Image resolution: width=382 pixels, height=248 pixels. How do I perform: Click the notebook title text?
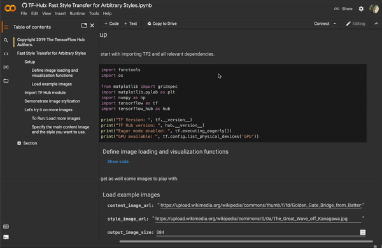pyautogui.click(x=90, y=5)
